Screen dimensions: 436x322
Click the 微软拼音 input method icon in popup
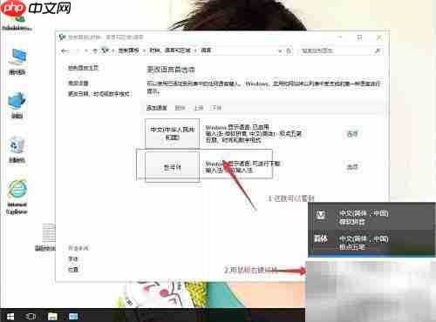tap(321, 215)
